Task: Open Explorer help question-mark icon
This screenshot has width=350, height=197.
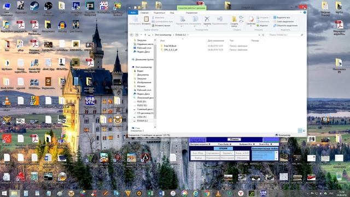Action: click(x=305, y=13)
